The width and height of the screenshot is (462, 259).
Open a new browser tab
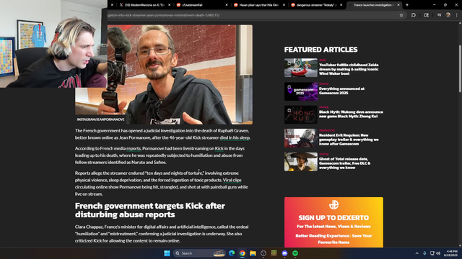pos(407,5)
